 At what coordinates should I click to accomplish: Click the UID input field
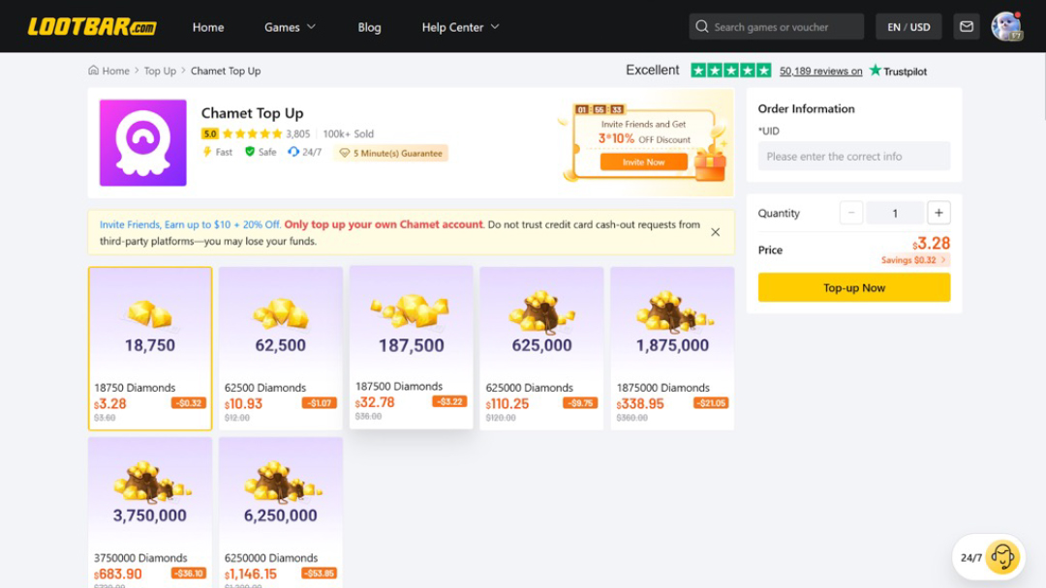[854, 157]
